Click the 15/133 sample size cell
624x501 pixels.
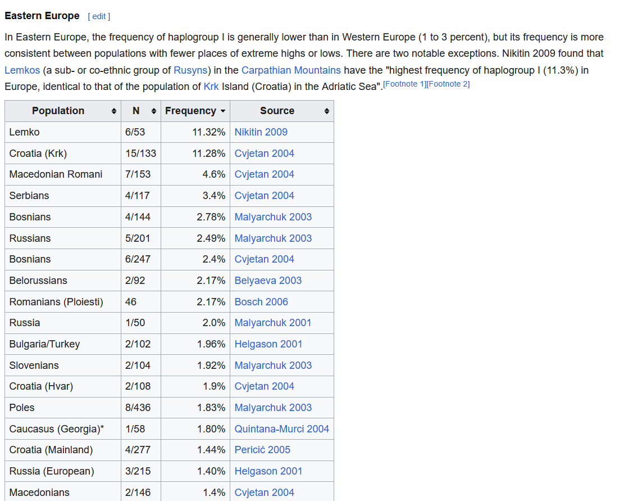coord(141,154)
